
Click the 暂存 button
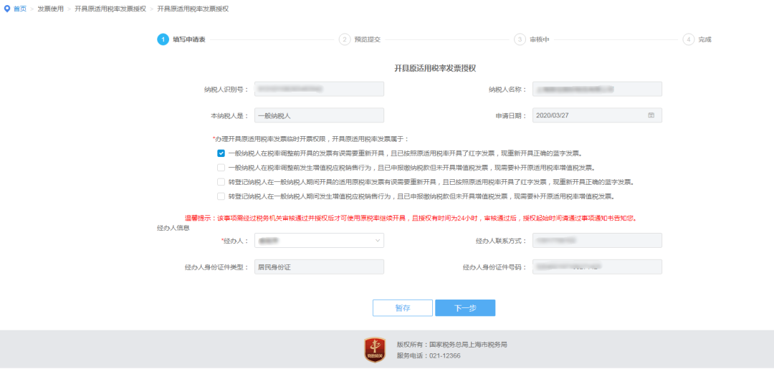[x=403, y=308]
